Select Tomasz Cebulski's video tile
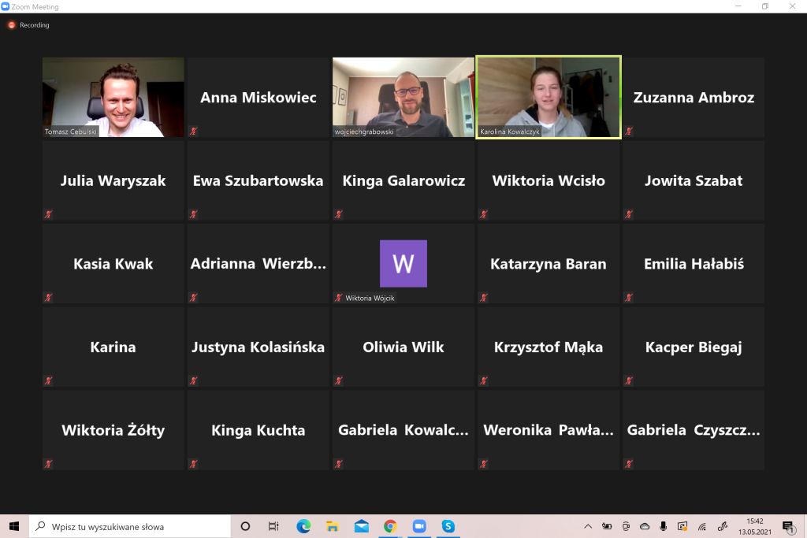Viewport: 807px width, 538px height. tap(113, 97)
